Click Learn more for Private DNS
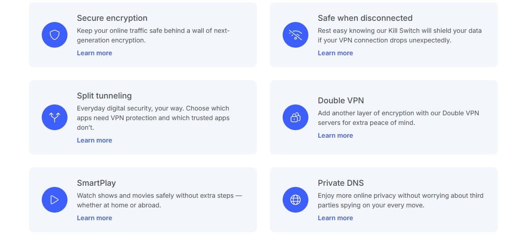 coord(335,218)
